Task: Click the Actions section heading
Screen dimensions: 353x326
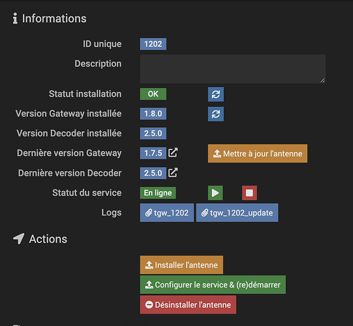Action: (48, 239)
